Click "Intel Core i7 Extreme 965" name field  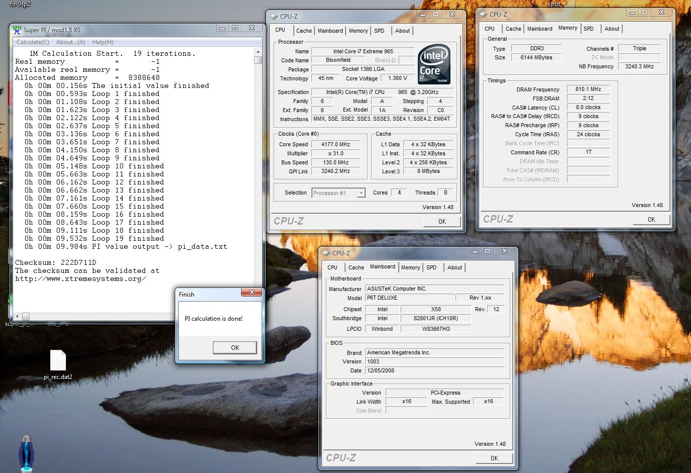[363, 51]
